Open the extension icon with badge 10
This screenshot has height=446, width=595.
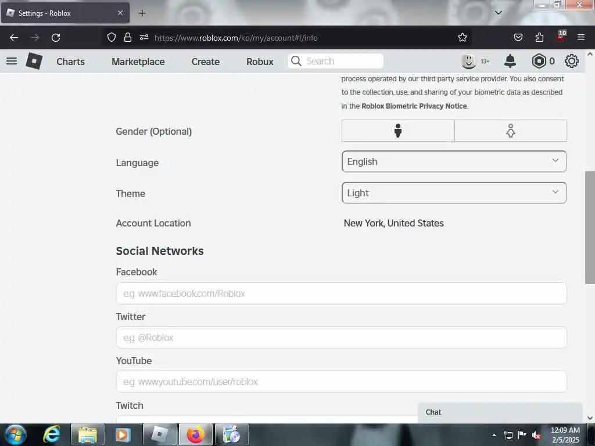(x=561, y=37)
